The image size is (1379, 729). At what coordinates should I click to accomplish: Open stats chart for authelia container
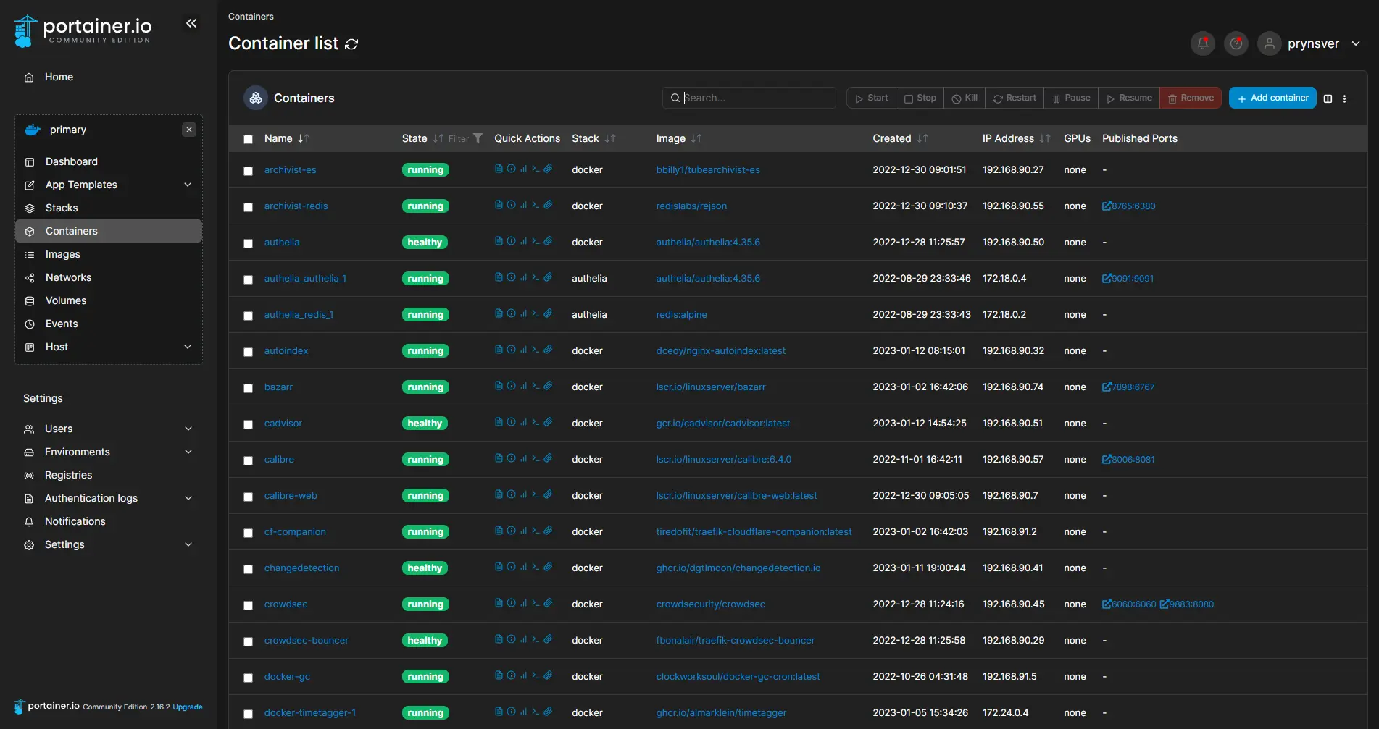523,241
